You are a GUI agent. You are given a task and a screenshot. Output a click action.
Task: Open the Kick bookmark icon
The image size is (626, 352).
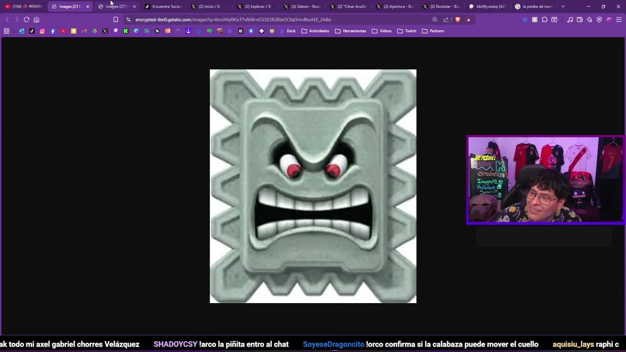click(126, 31)
